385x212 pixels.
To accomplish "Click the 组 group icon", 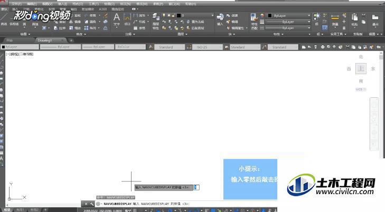I will coord(317,19).
